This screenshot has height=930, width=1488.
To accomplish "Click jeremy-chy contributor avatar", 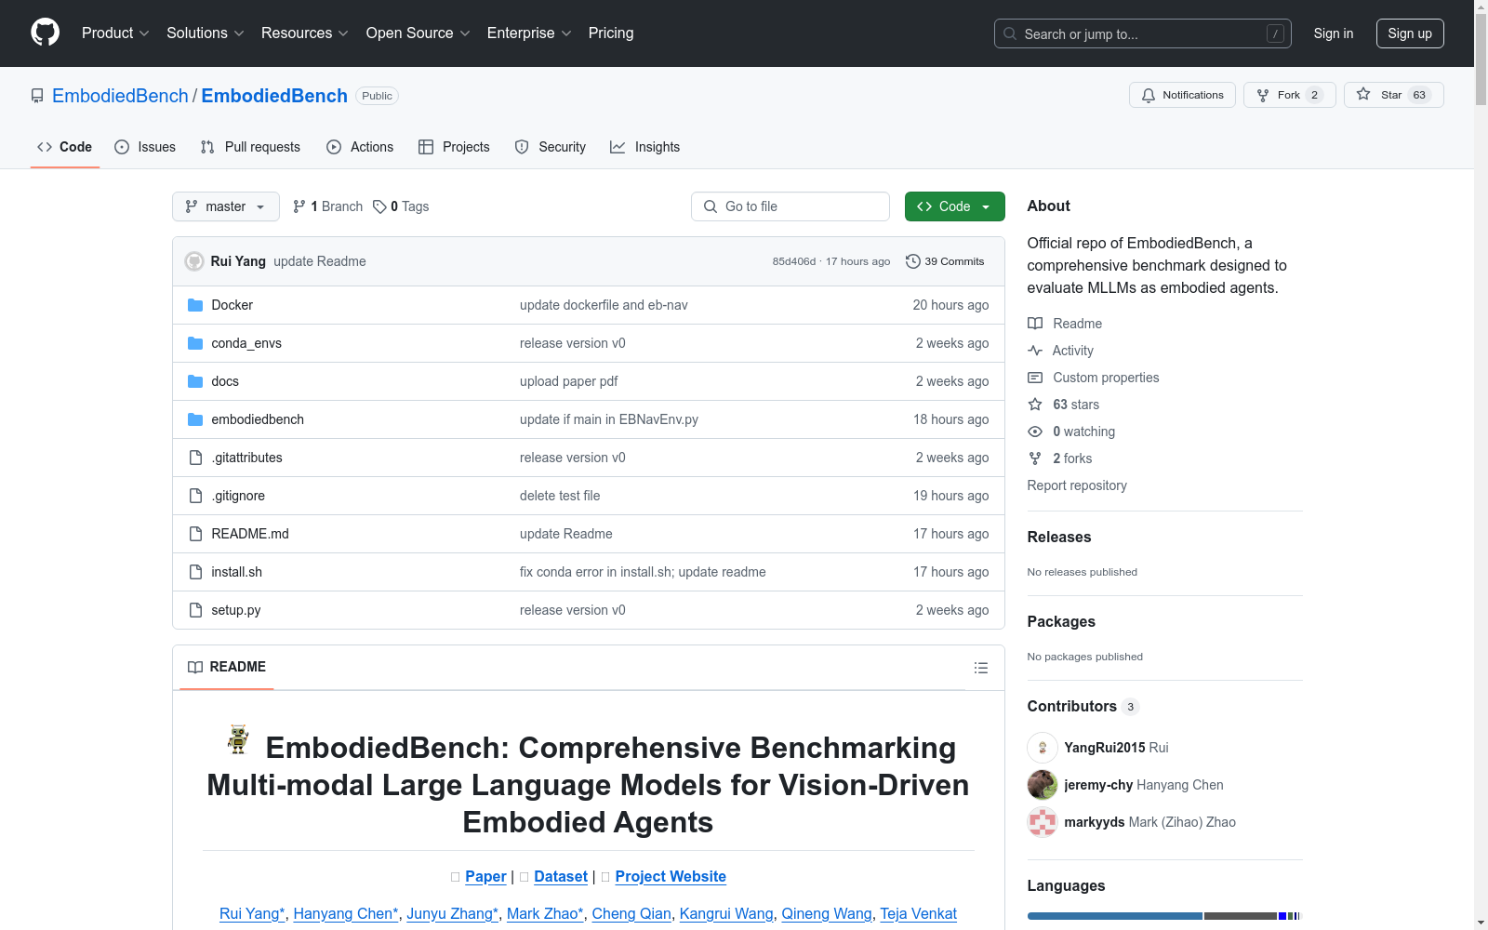I will [x=1043, y=785].
